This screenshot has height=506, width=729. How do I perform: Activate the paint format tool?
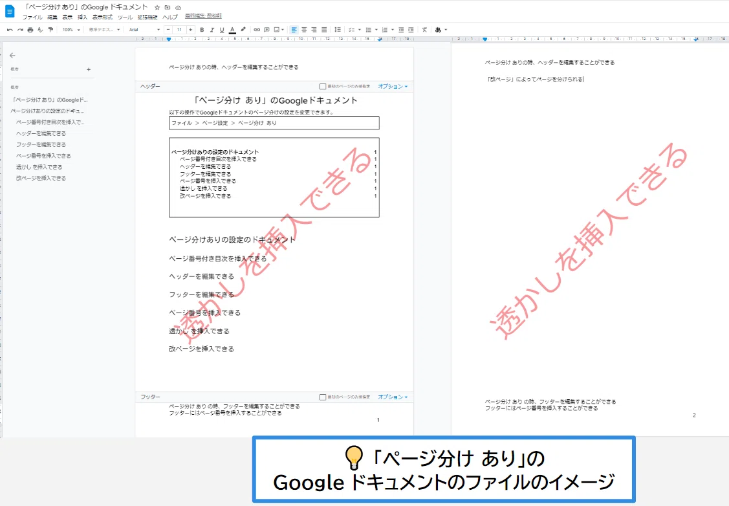point(50,30)
